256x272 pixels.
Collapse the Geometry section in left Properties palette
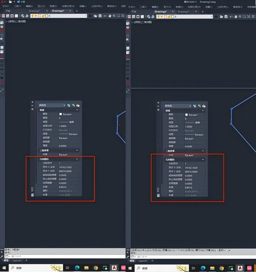tap(77, 159)
